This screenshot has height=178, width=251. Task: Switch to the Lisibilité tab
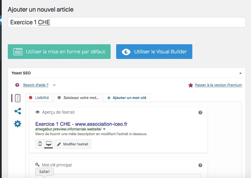(x=39, y=98)
